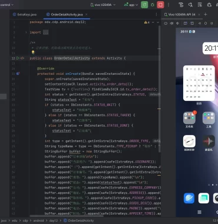Image resolution: width=218 pixels, height=224 pixels.
Task: Click android breadcrumb segment
Action: (38, 220)
